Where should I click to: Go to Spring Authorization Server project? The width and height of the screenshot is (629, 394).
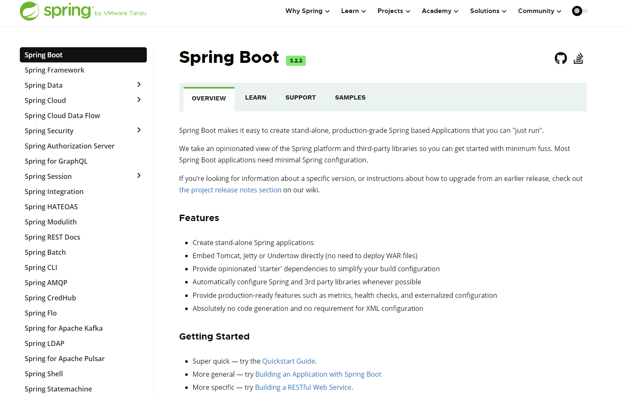69,146
